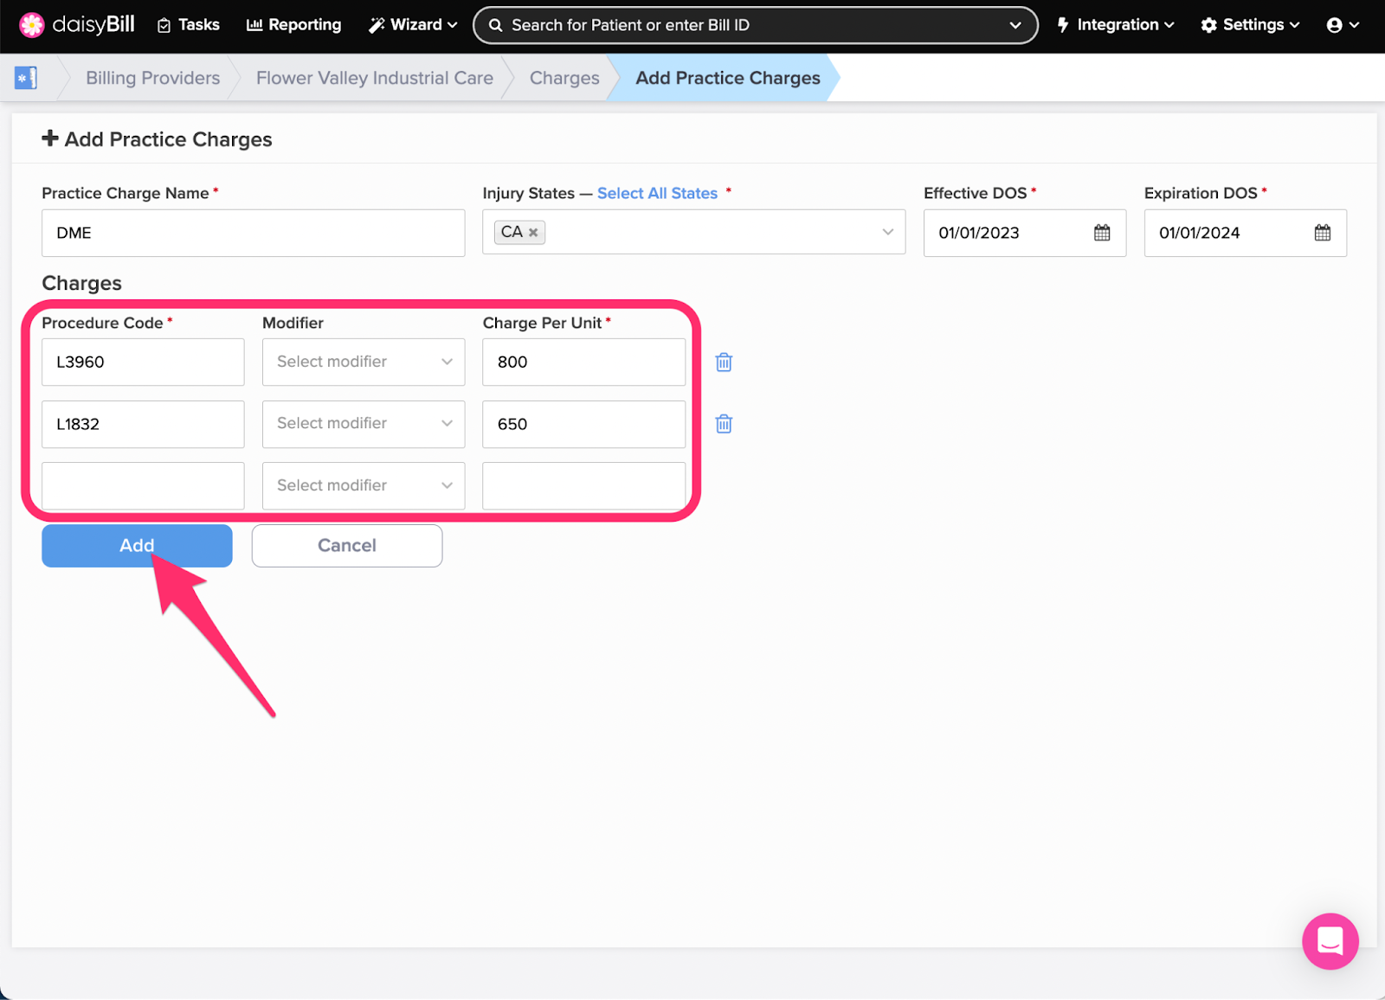The width and height of the screenshot is (1385, 1000).
Task: Open the chat support widget
Action: (x=1330, y=941)
